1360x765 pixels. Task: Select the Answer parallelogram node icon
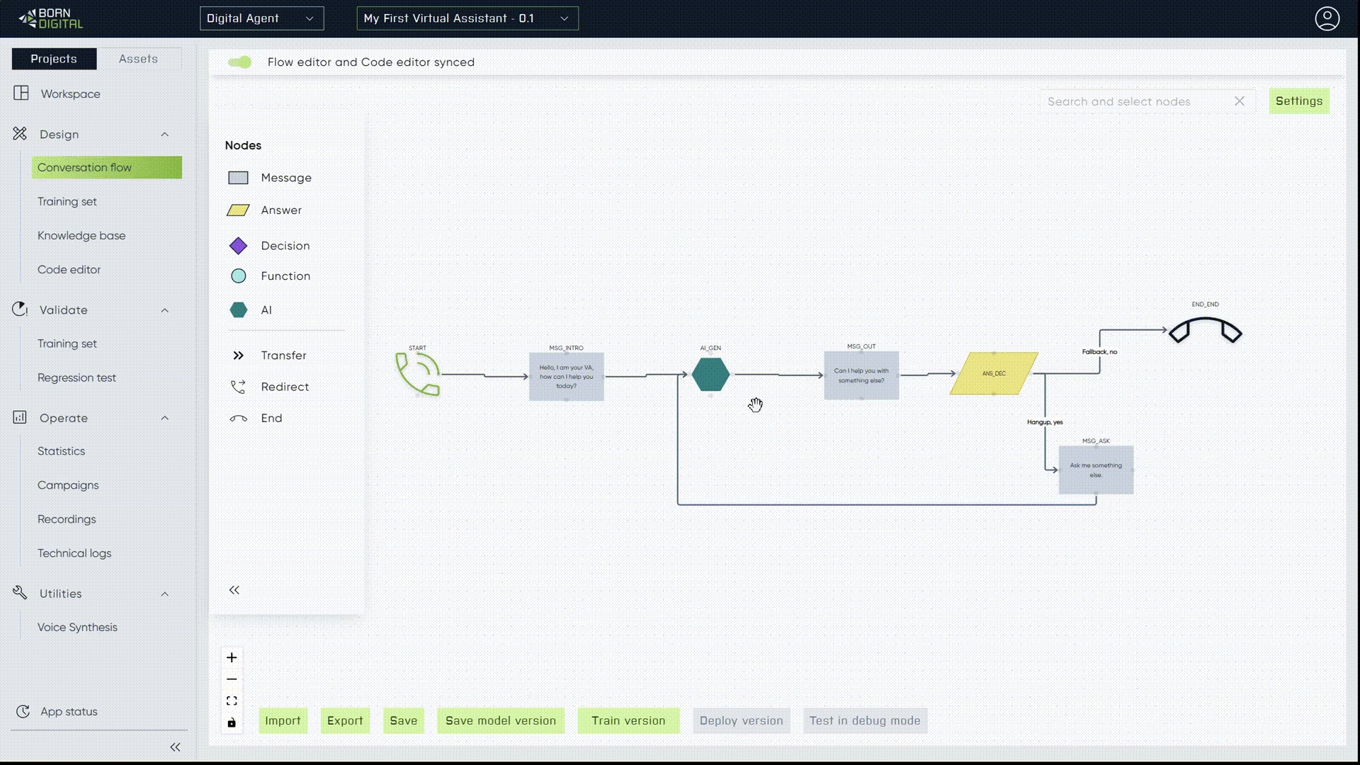click(x=238, y=210)
